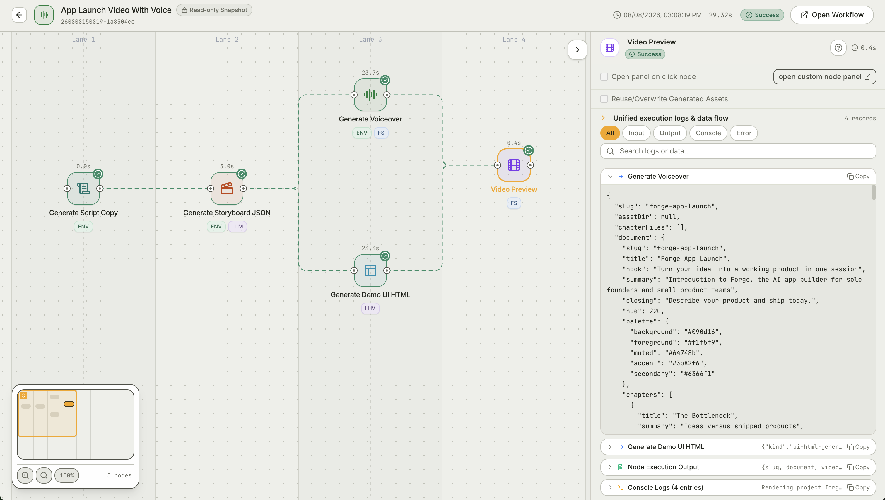Click the LLM tag under Generate Demo UI HTML
This screenshot has width=885, height=500.
(370, 309)
